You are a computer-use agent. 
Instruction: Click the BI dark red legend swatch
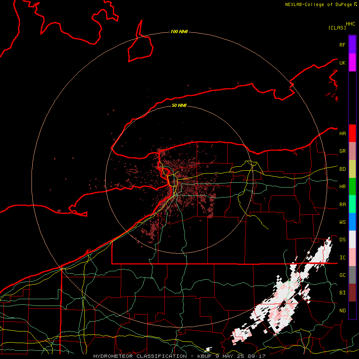[x=352, y=293]
